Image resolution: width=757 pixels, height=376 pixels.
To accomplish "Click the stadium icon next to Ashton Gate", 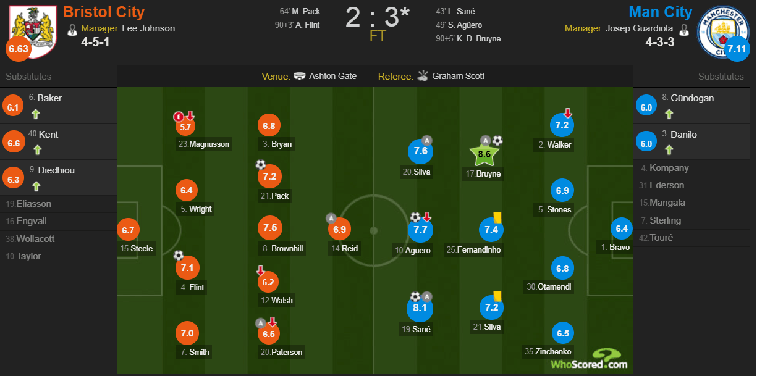I will 300,76.
